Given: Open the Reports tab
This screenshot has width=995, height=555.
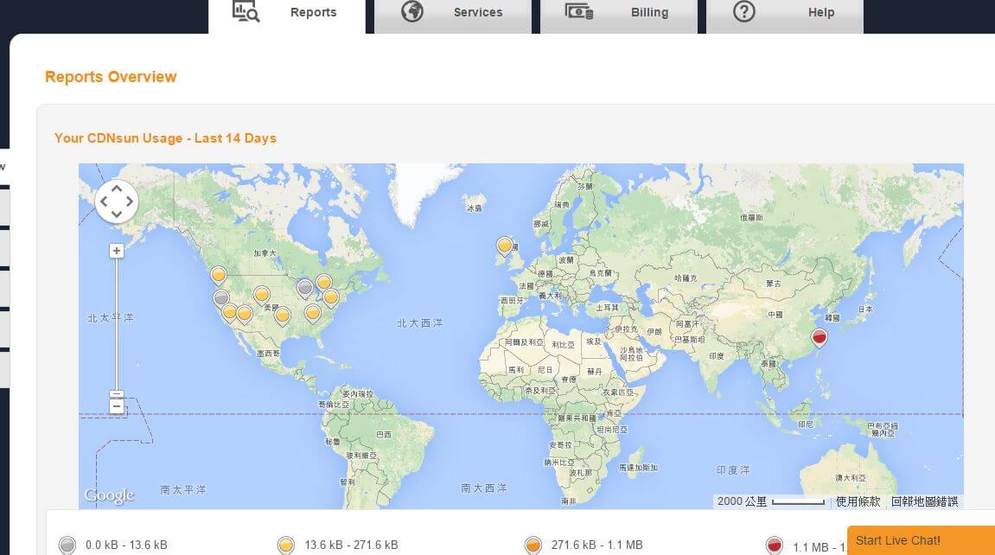Looking at the screenshot, I should [287, 16].
